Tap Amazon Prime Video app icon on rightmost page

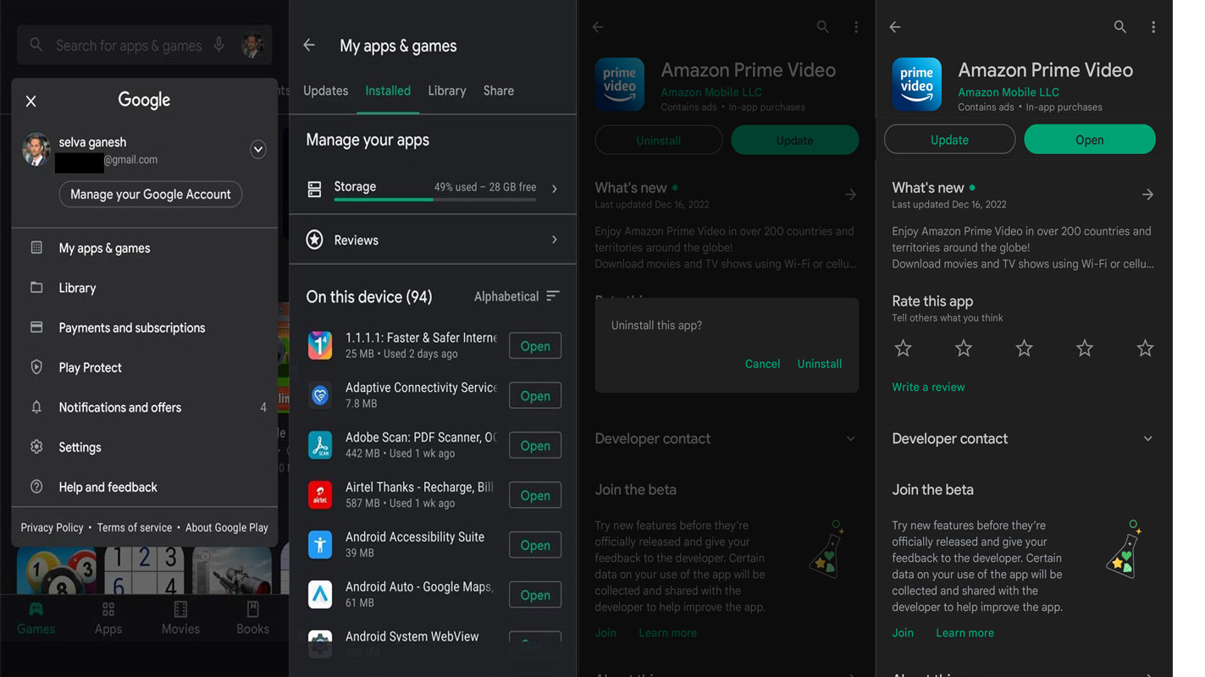tap(917, 84)
